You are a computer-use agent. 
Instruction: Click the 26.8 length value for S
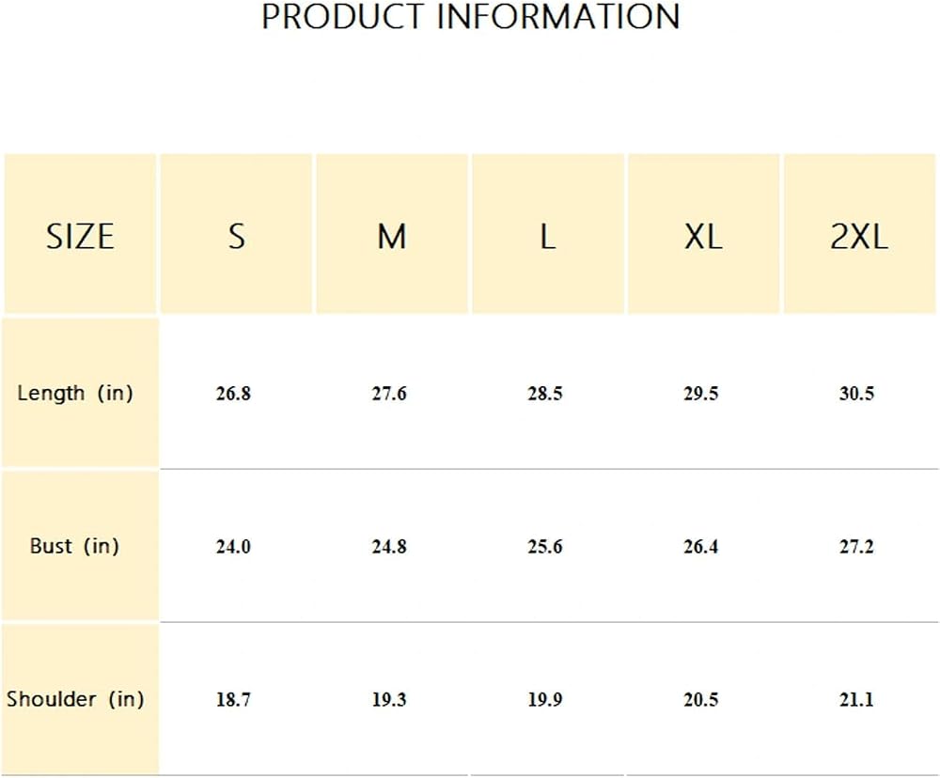click(233, 394)
